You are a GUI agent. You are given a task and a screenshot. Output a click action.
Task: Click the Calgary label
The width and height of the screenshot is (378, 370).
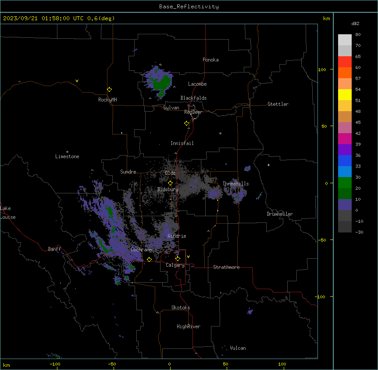(x=175, y=265)
